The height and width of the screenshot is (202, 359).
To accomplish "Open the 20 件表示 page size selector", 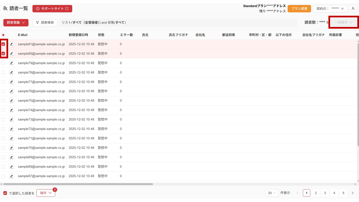I will click(272, 193).
